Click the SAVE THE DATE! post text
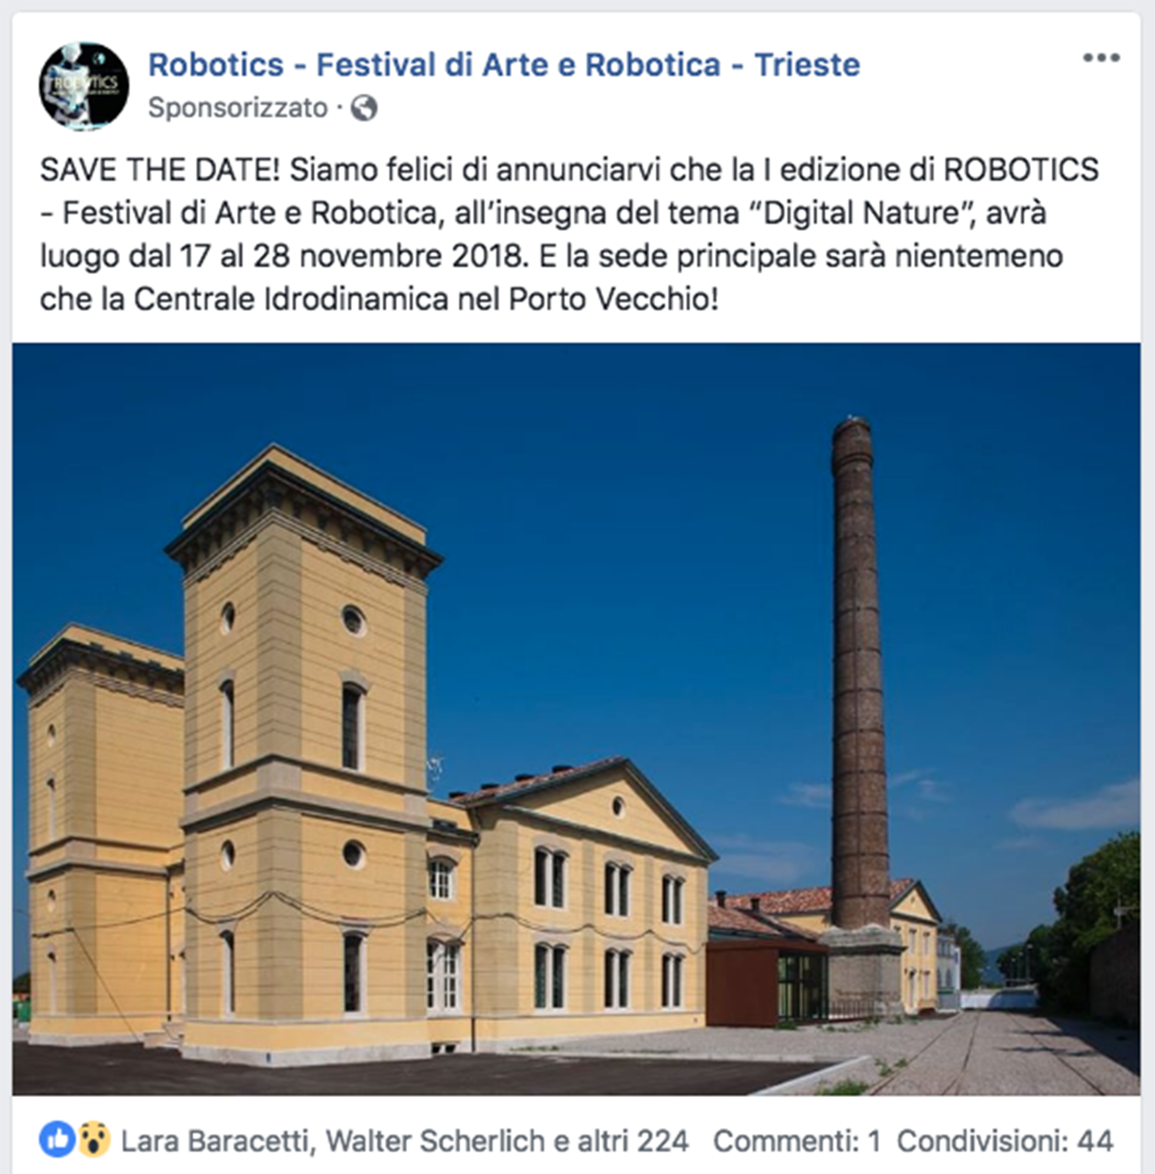Screen dimensions: 1155x1174 click(x=159, y=170)
